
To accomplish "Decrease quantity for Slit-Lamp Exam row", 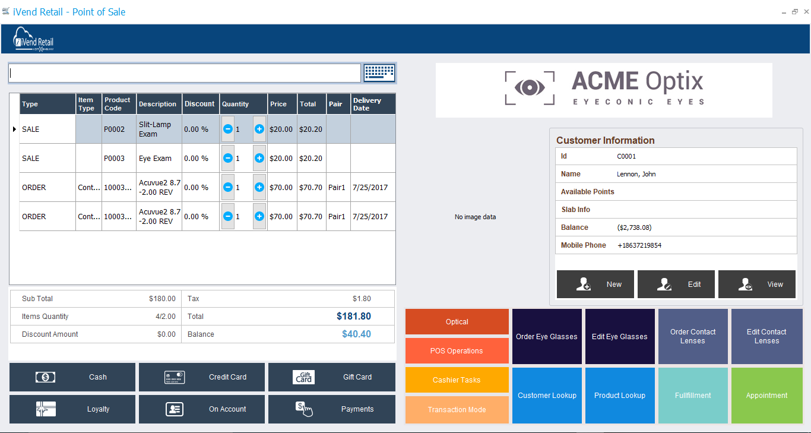I will pos(228,129).
